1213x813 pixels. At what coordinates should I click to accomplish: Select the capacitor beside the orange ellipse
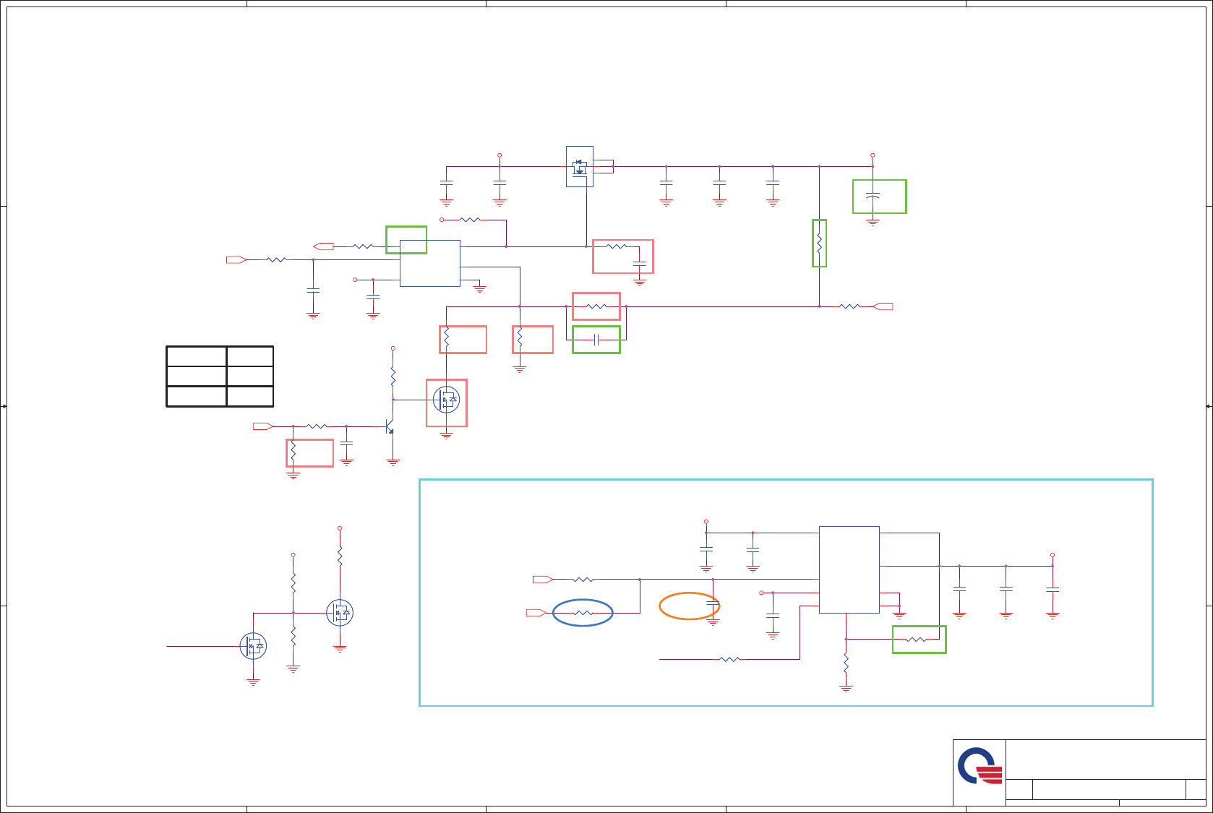713,603
